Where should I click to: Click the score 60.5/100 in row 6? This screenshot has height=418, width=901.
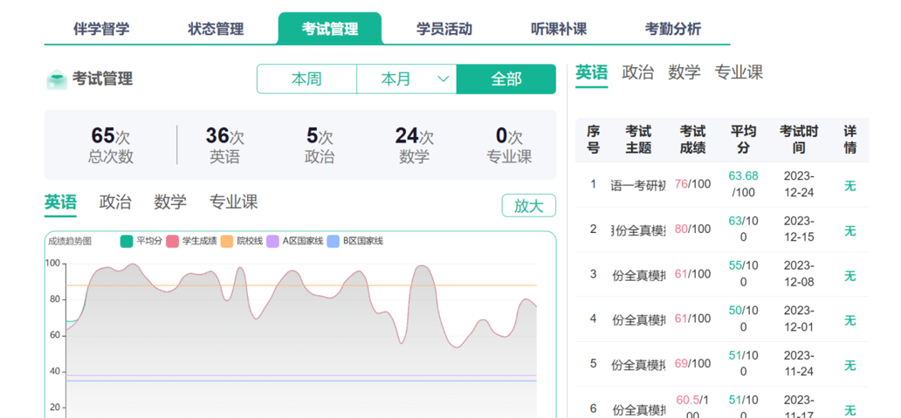(692, 407)
